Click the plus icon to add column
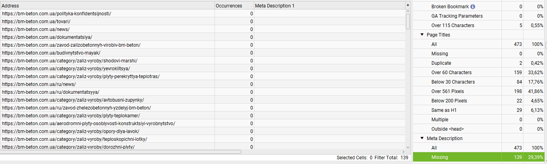547x164 pixels. (x=408, y=5)
